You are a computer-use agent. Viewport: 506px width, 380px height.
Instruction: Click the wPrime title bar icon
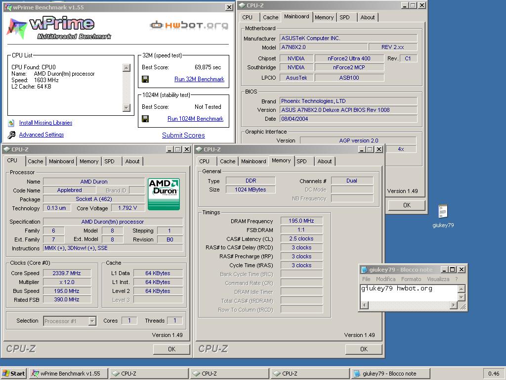coord(8,7)
